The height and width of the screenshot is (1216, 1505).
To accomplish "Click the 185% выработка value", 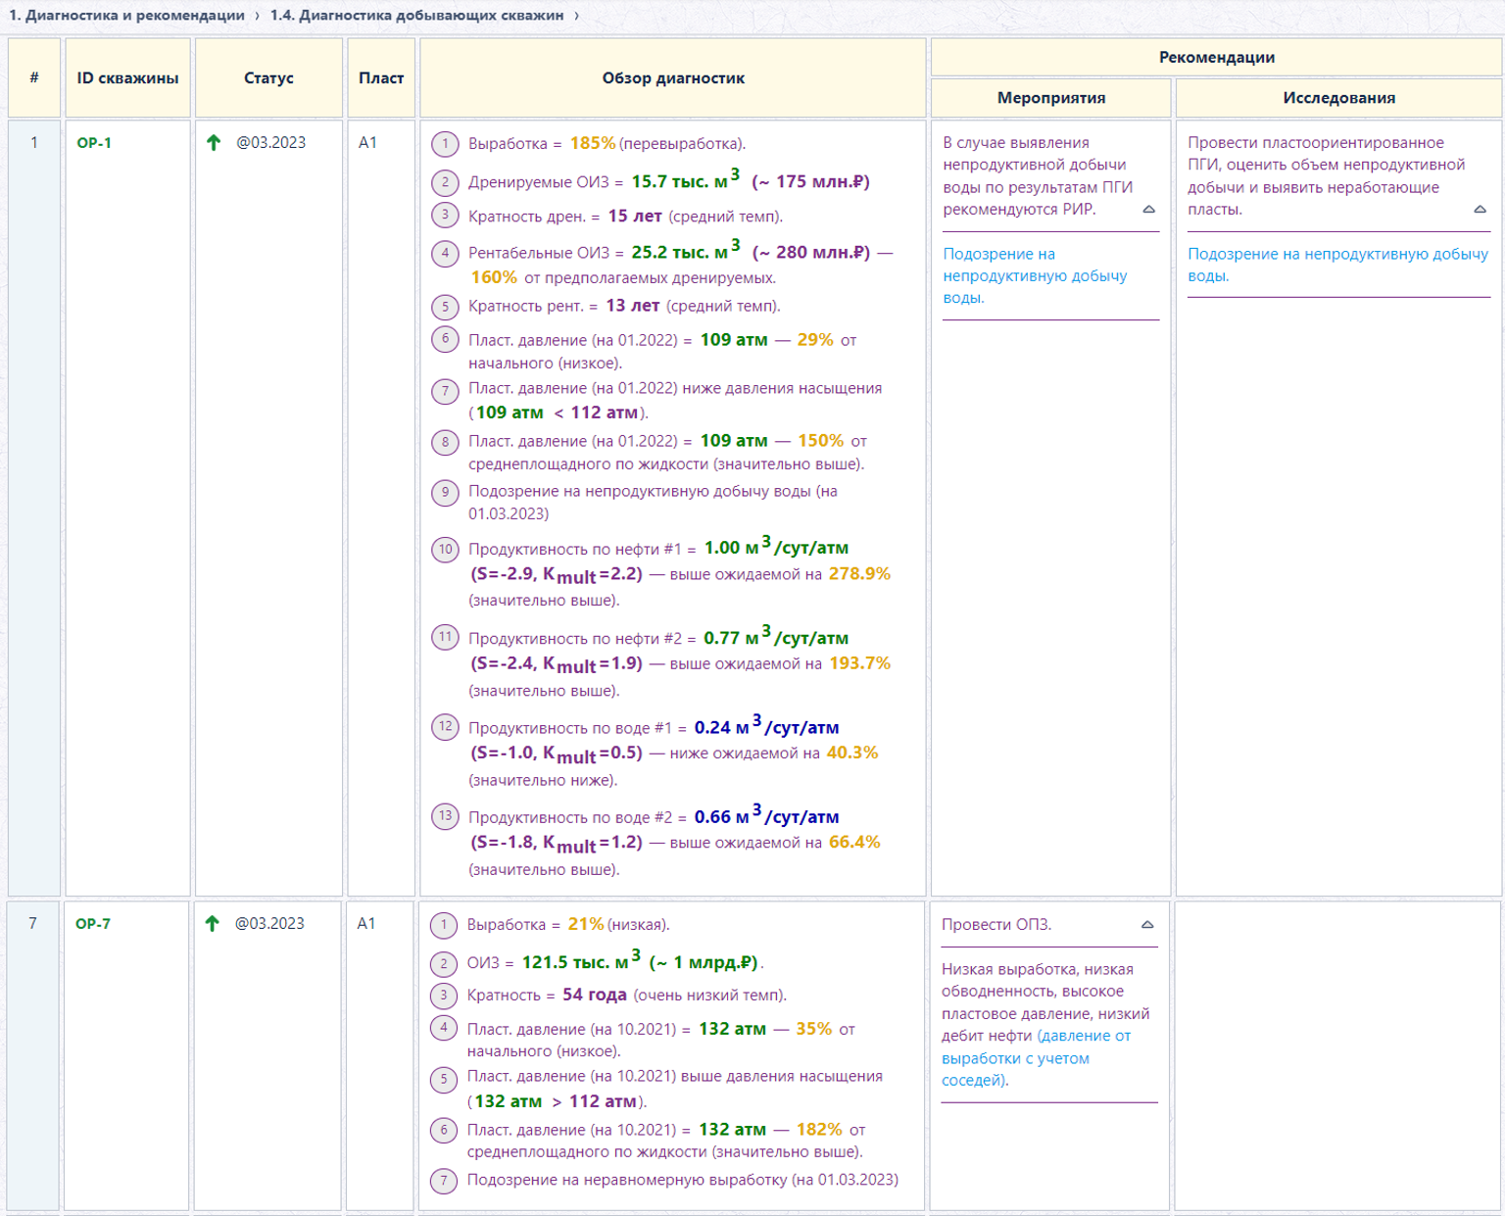I will tap(593, 143).
